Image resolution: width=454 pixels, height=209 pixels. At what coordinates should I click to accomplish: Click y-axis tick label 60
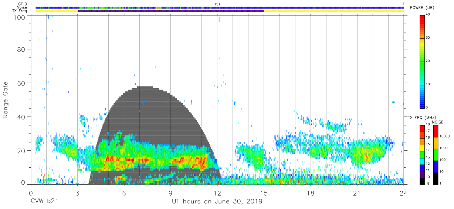(x=21, y=83)
